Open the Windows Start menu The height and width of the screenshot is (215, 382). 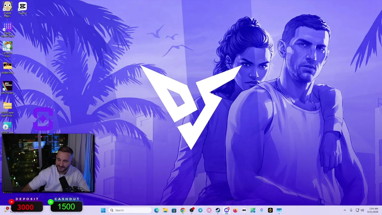[x=103, y=210]
